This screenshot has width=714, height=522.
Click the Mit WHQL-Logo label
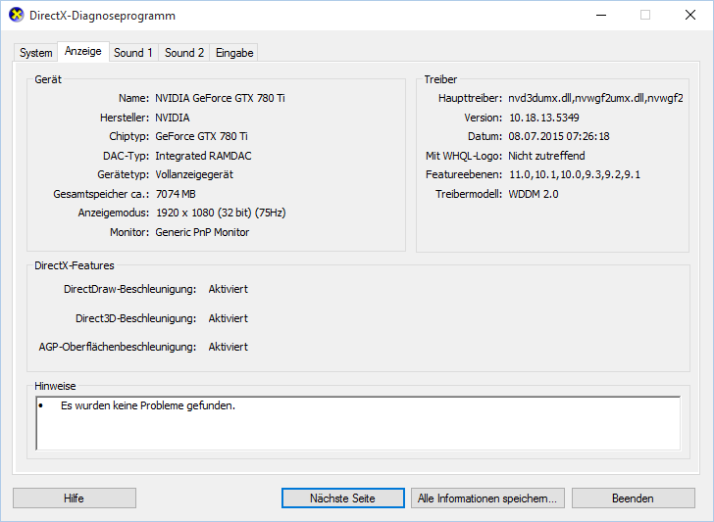(464, 156)
